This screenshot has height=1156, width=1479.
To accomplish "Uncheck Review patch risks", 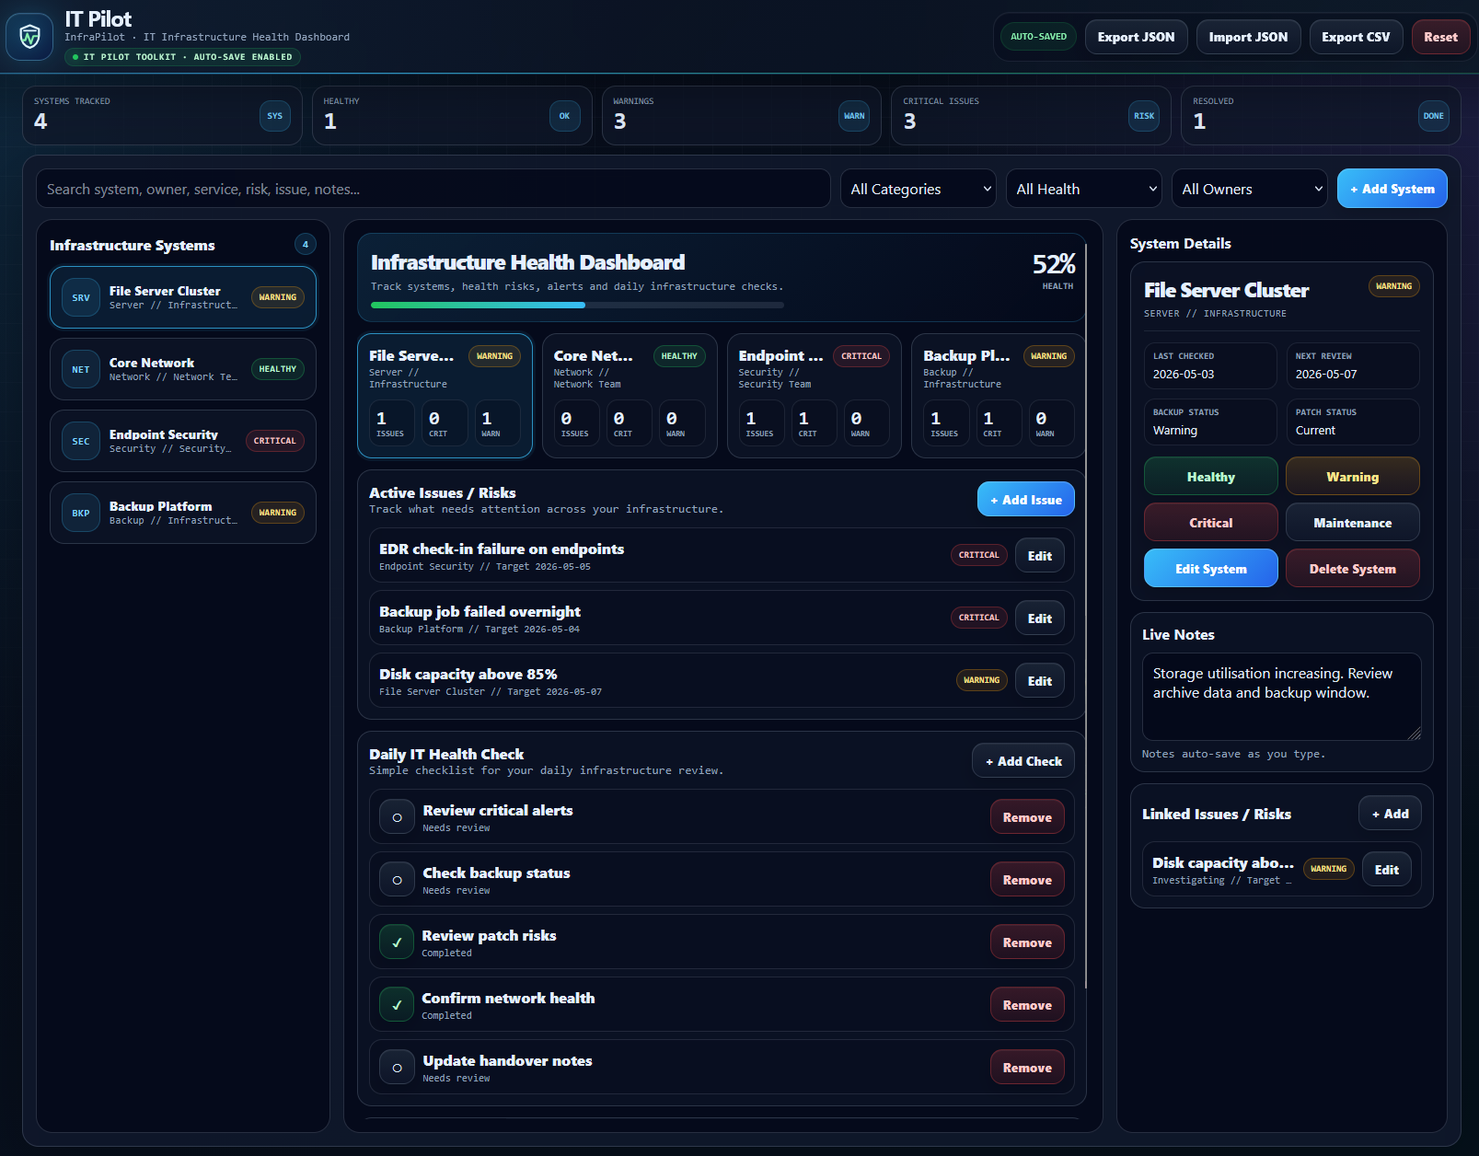I will coord(397,942).
